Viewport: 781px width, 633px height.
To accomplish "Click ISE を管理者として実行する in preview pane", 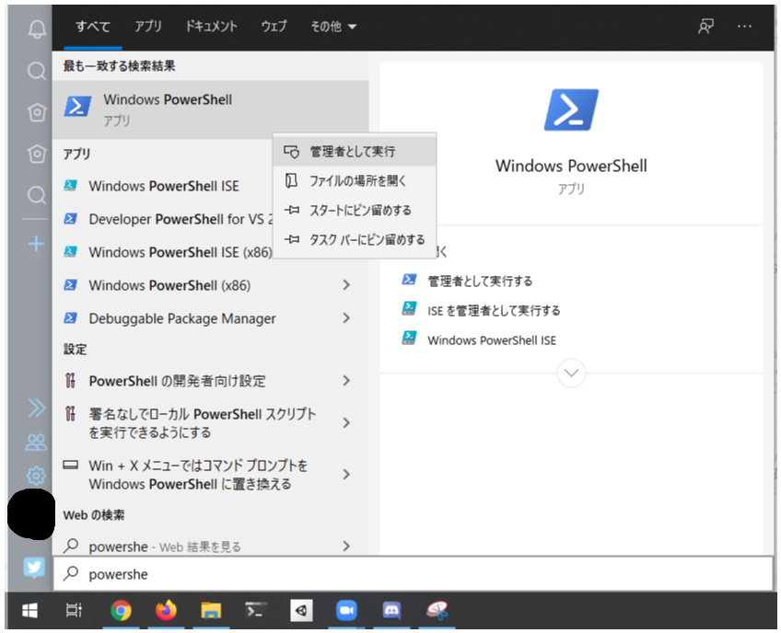I will pyautogui.click(x=494, y=311).
